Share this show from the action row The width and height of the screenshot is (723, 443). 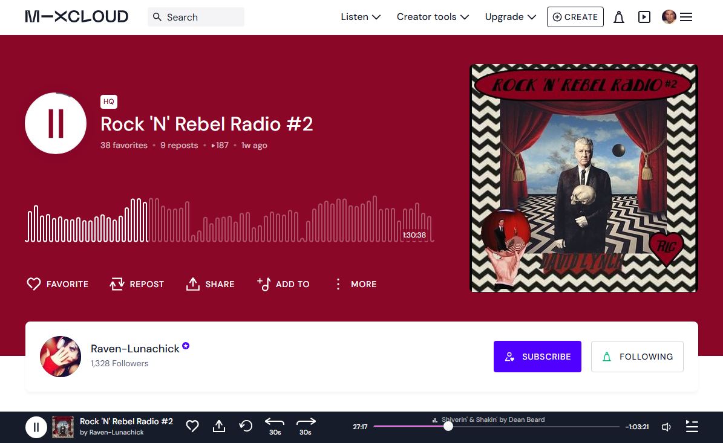pos(211,284)
